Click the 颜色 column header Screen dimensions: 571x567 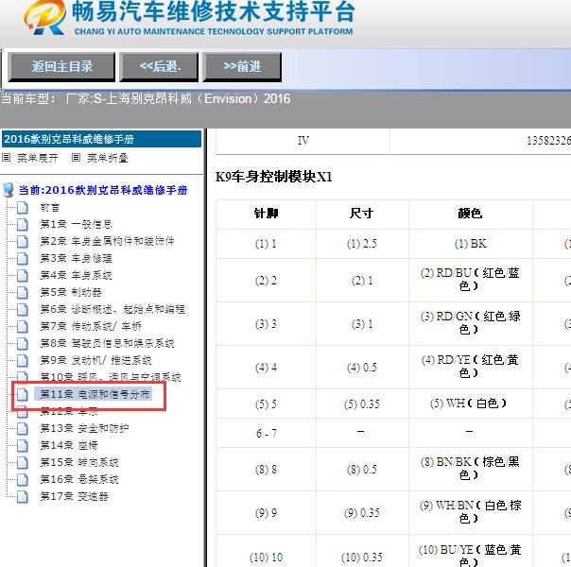[470, 214]
